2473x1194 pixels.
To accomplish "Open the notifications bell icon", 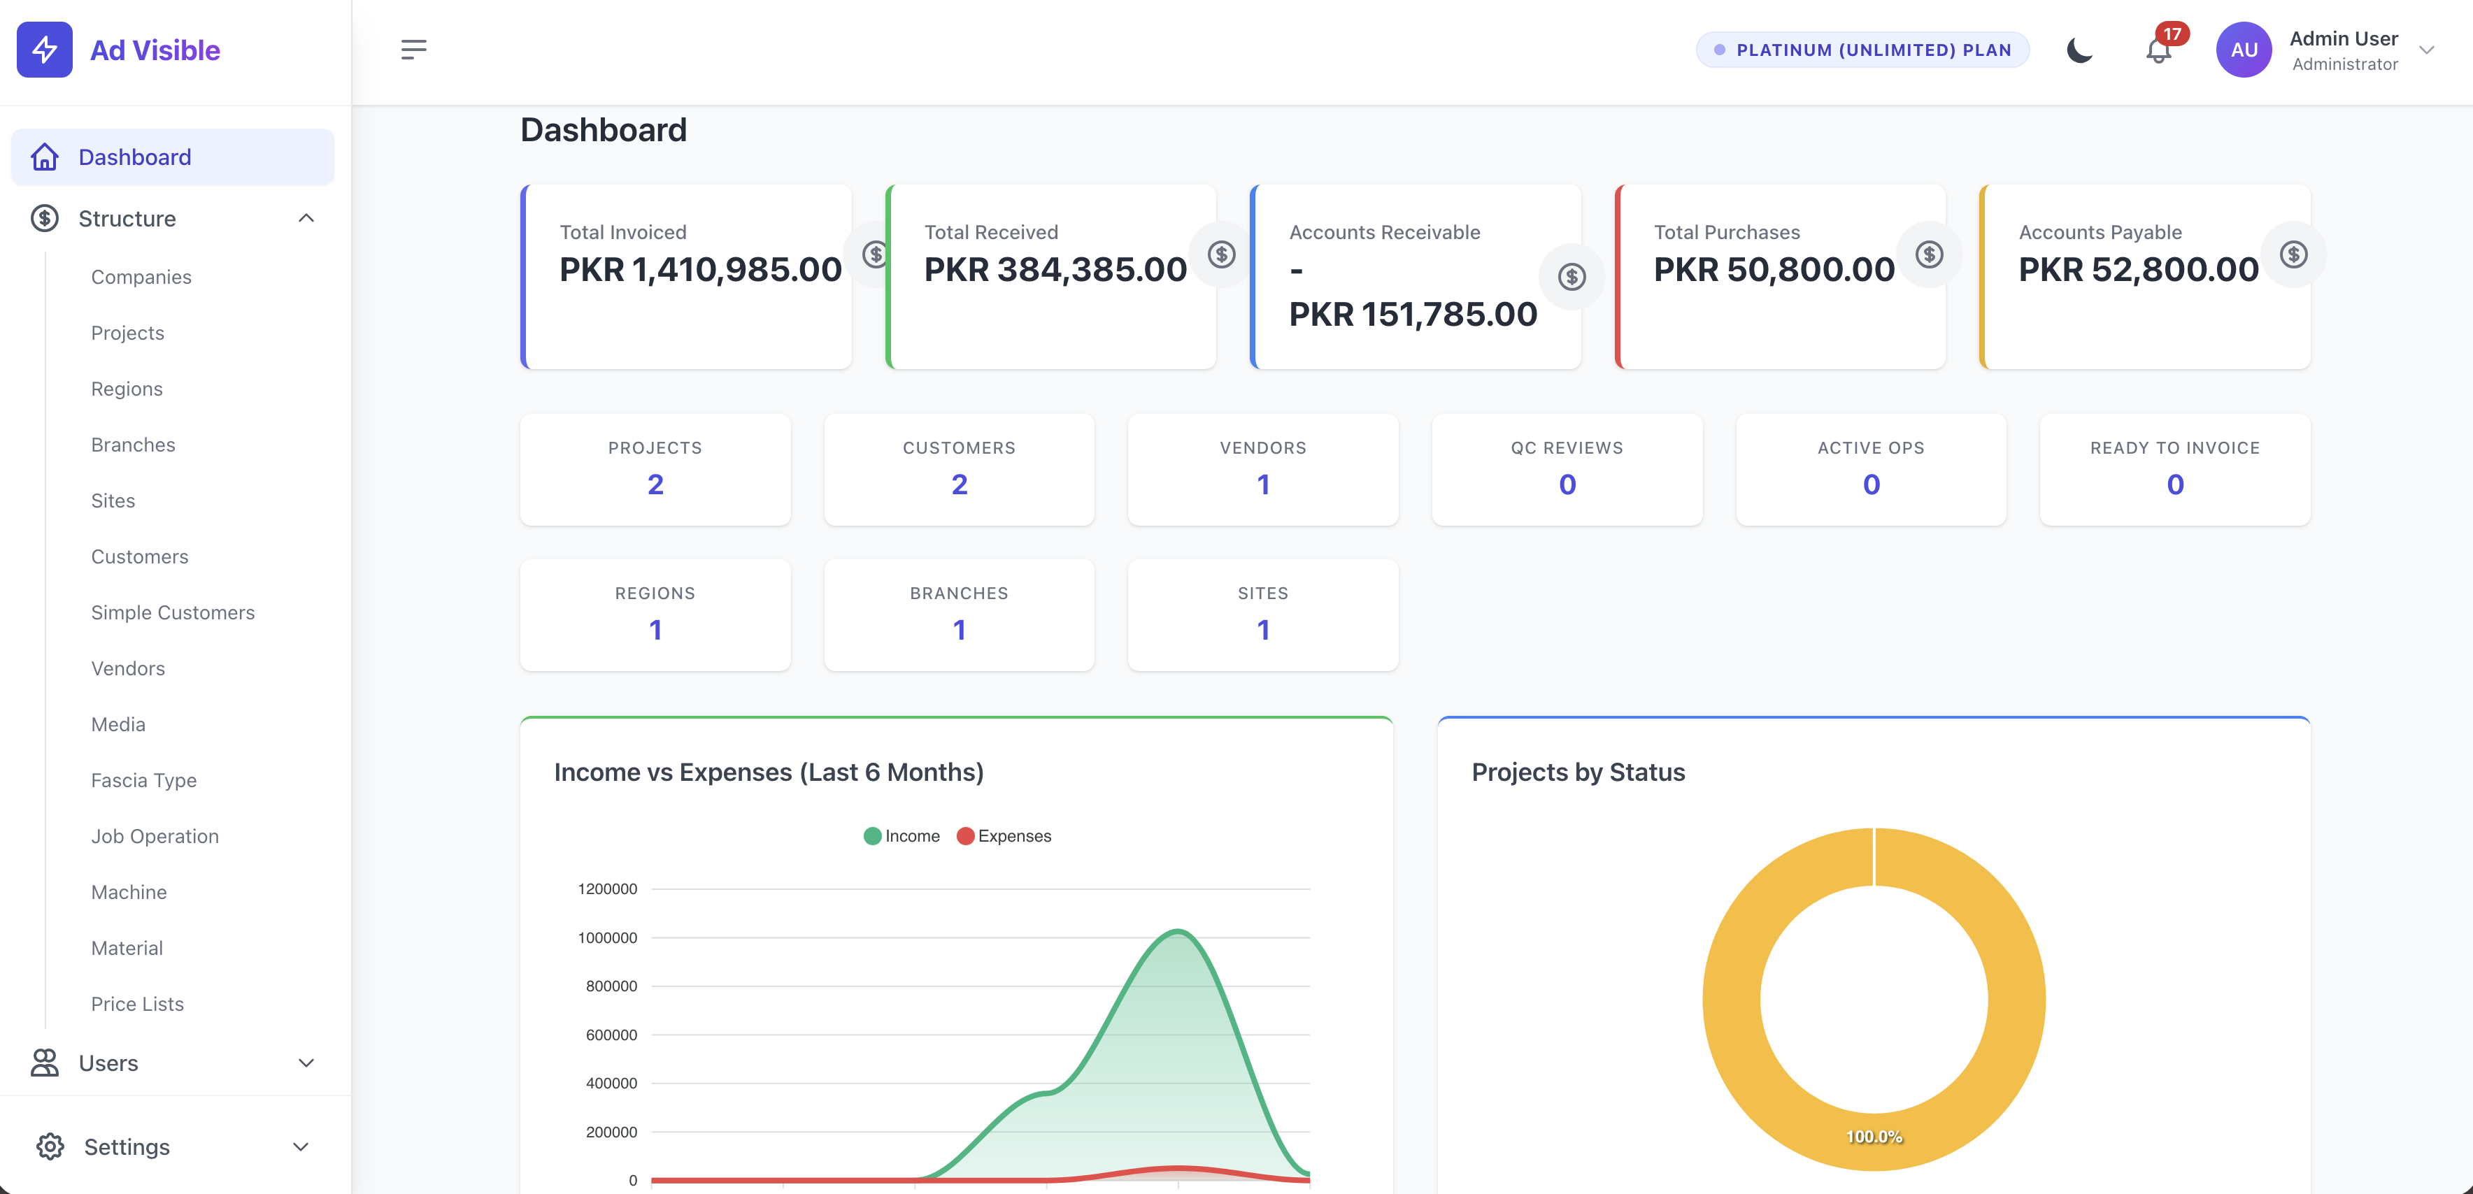I will (2158, 50).
